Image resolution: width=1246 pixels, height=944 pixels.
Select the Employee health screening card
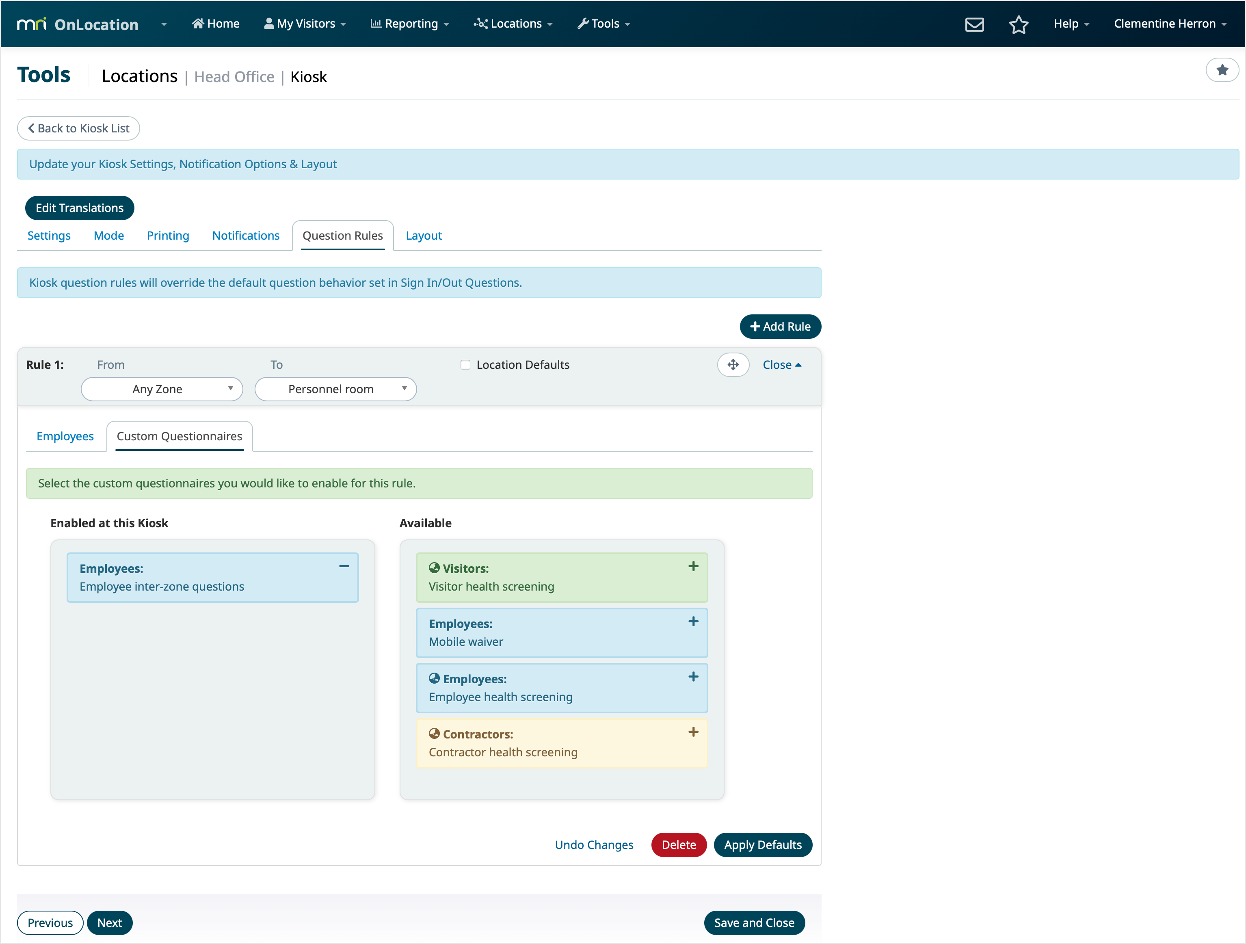pyautogui.click(x=562, y=688)
